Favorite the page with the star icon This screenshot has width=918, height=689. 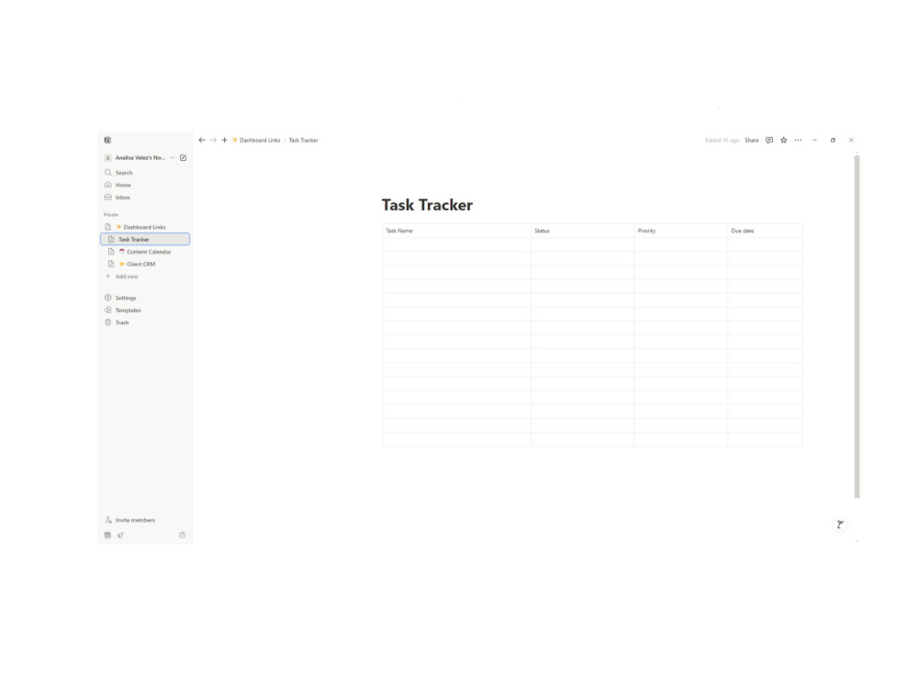784,141
